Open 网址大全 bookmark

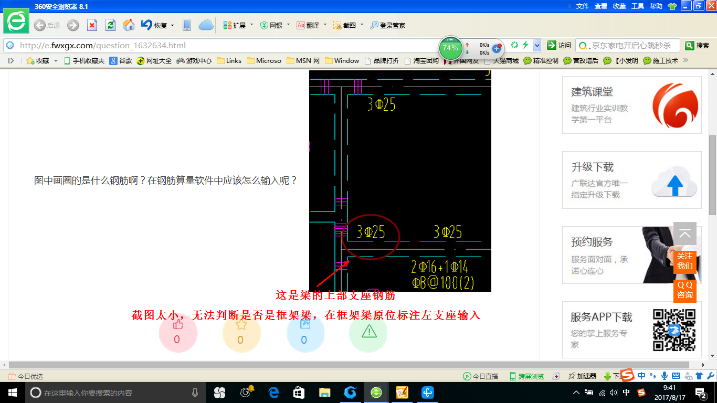point(154,61)
